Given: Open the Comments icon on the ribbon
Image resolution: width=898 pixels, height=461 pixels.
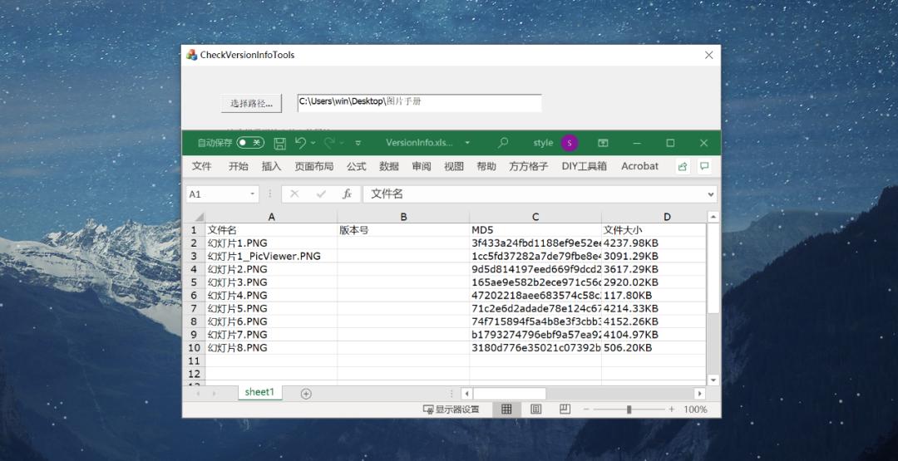Looking at the screenshot, I should [x=704, y=166].
